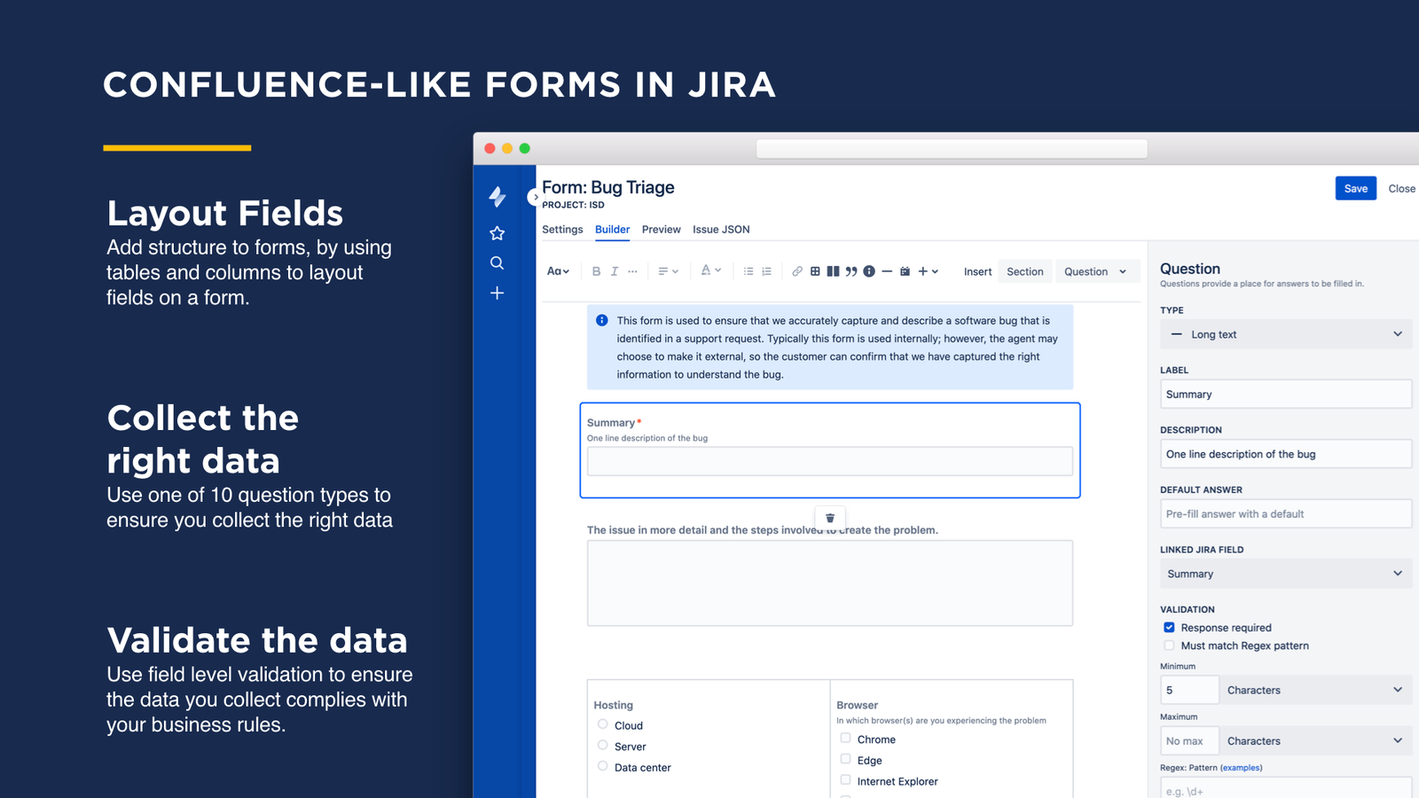The image size is (1419, 798).
Task: Switch to the Preview tab
Action: click(x=661, y=230)
